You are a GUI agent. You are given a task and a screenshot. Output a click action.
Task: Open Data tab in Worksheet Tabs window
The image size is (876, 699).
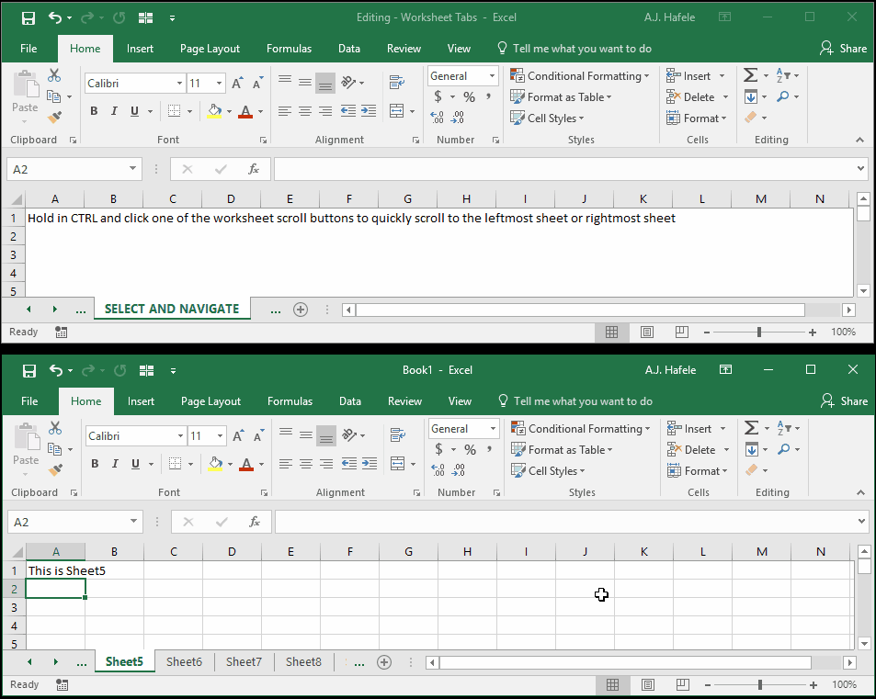349,49
